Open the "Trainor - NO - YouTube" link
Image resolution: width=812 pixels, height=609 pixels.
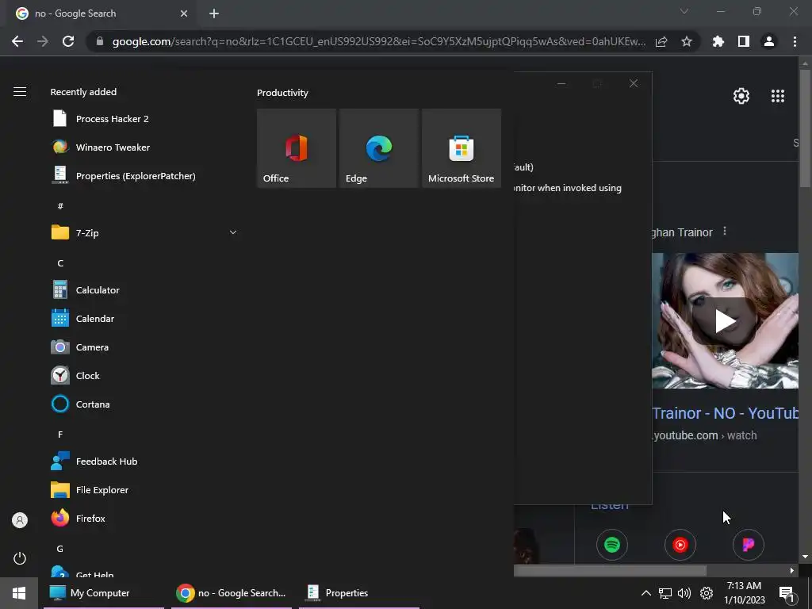click(725, 413)
